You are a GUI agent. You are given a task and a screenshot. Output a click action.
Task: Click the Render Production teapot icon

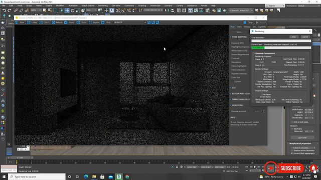coord(224,10)
